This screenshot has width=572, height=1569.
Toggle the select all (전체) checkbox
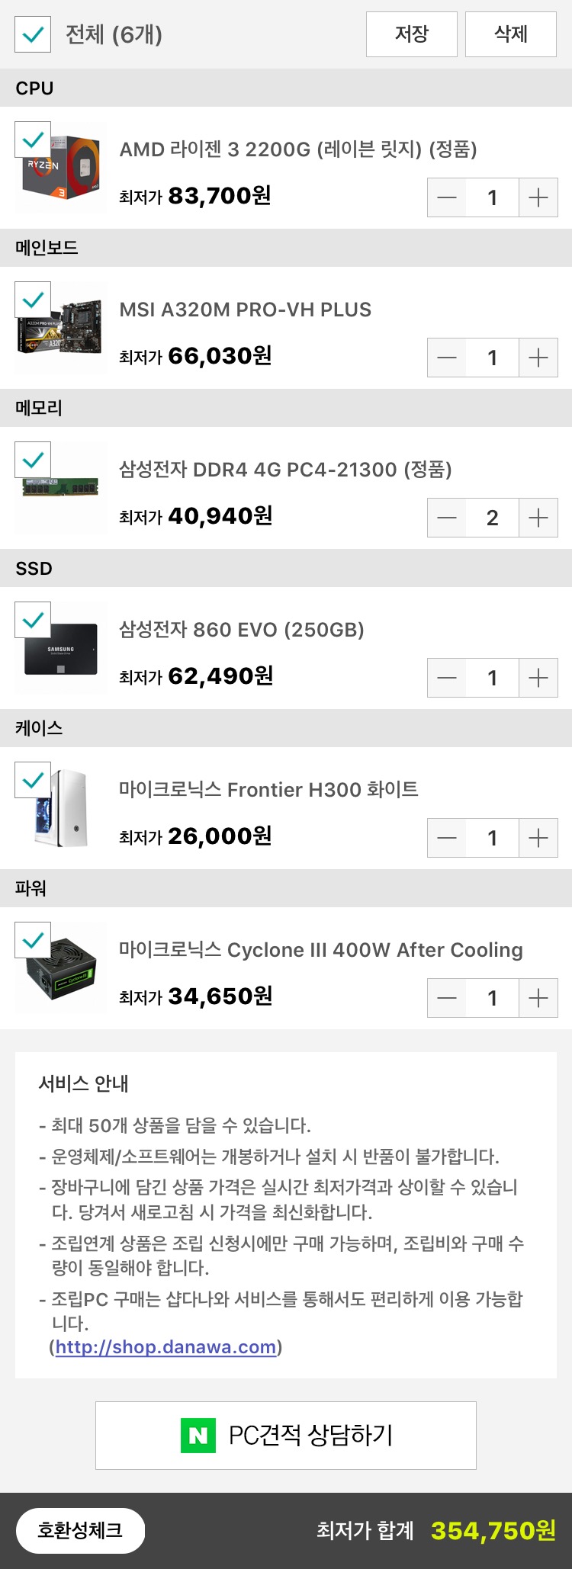point(33,34)
